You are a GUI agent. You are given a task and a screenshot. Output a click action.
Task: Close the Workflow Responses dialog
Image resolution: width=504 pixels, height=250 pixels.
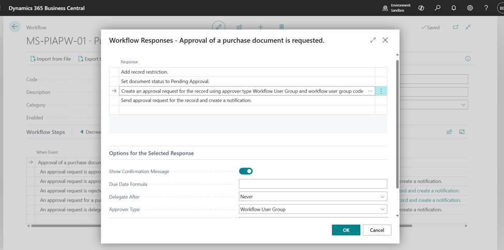385,40
